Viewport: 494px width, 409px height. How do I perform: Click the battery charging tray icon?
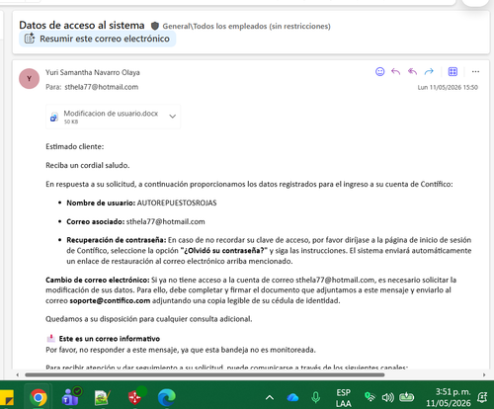tap(406, 397)
